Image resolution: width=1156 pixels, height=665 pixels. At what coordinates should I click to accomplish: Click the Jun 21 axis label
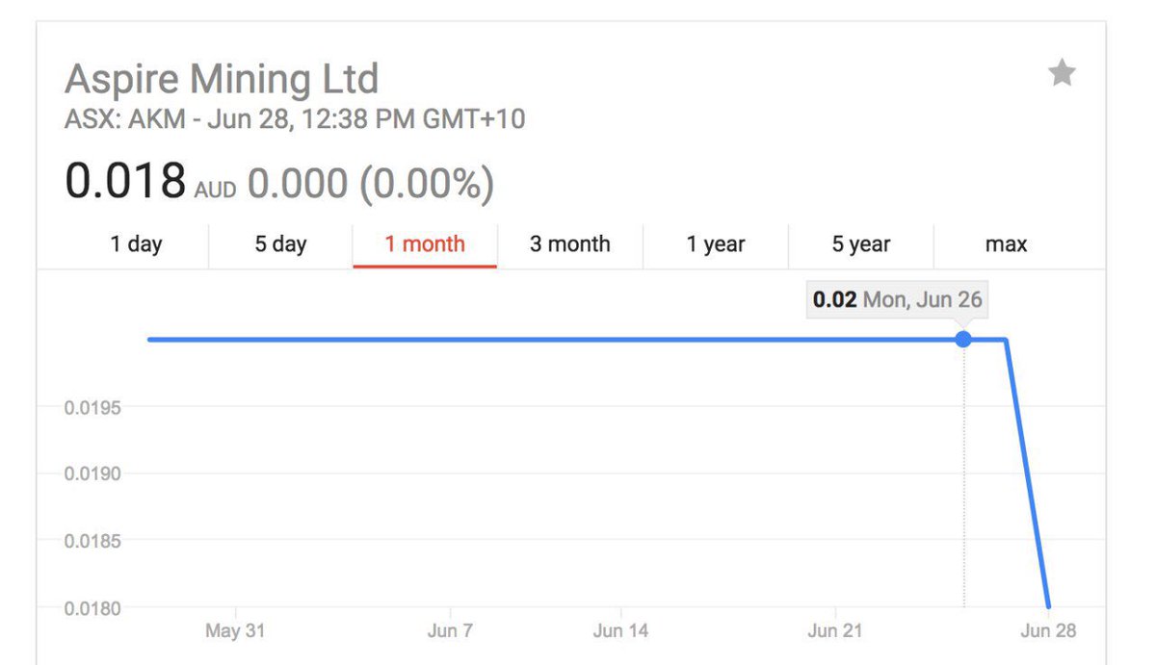[834, 631]
